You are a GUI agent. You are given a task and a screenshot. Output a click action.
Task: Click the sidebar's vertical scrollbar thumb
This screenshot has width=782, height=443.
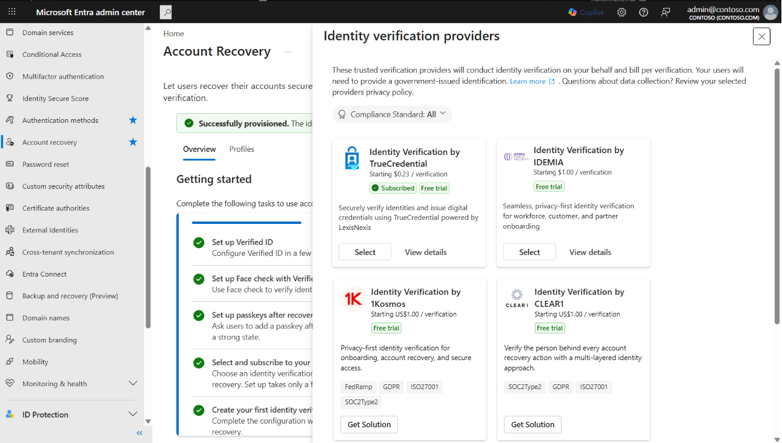(148, 248)
